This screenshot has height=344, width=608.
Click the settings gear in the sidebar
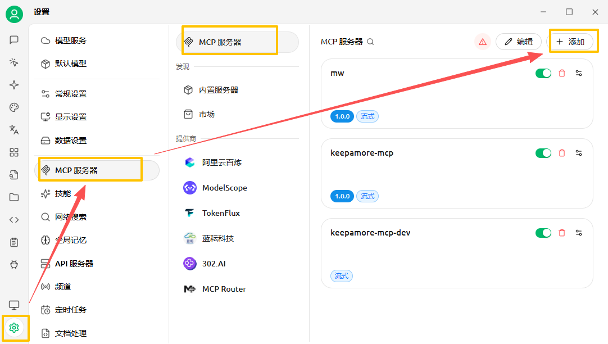[x=14, y=328]
